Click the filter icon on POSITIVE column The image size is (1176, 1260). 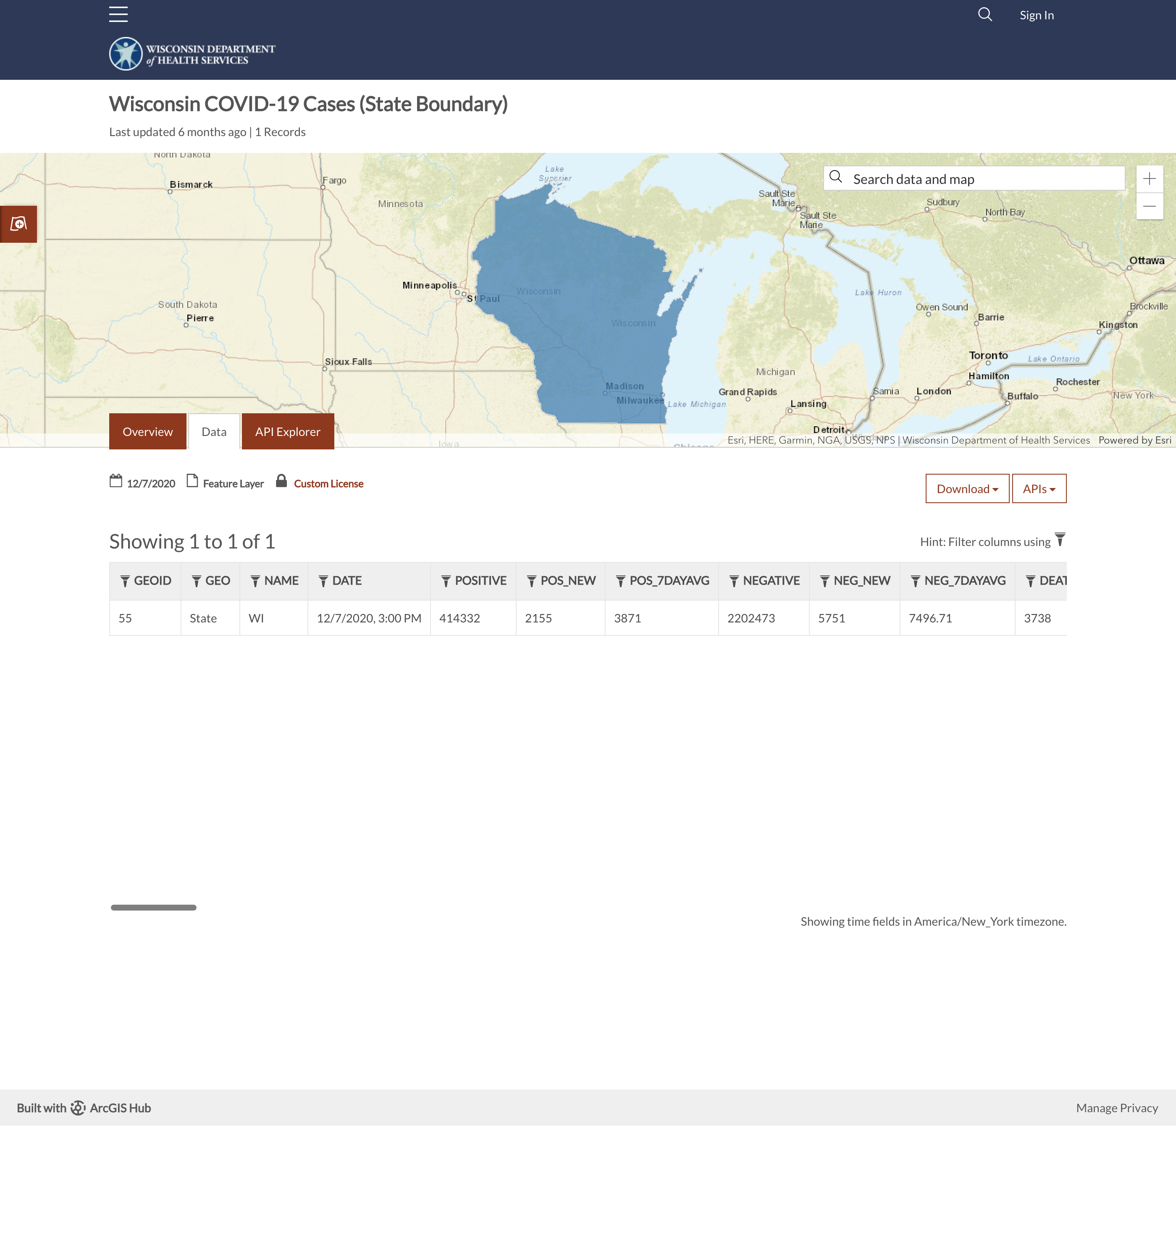click(446, 581)
